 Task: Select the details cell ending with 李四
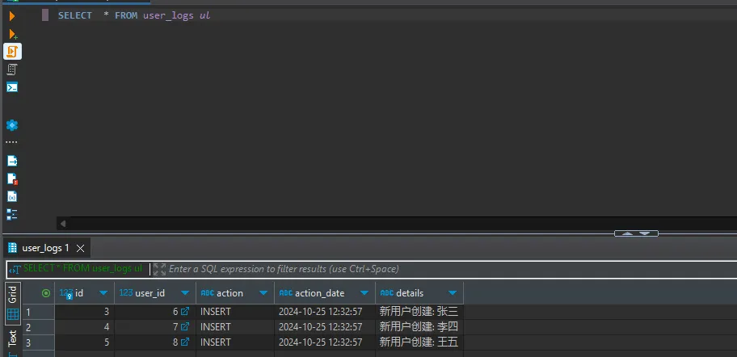click(x=419, y=327)
